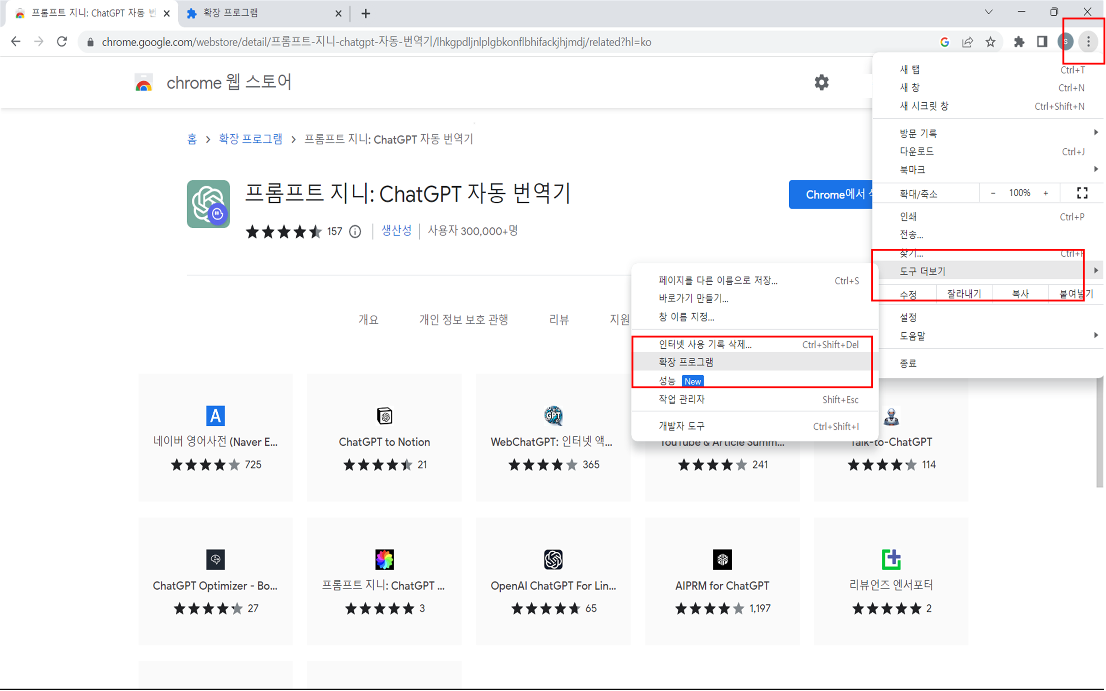Choose 인쇄 in the Chrome menu
This screenshot has height=691, width=1106.
point(988,217)
